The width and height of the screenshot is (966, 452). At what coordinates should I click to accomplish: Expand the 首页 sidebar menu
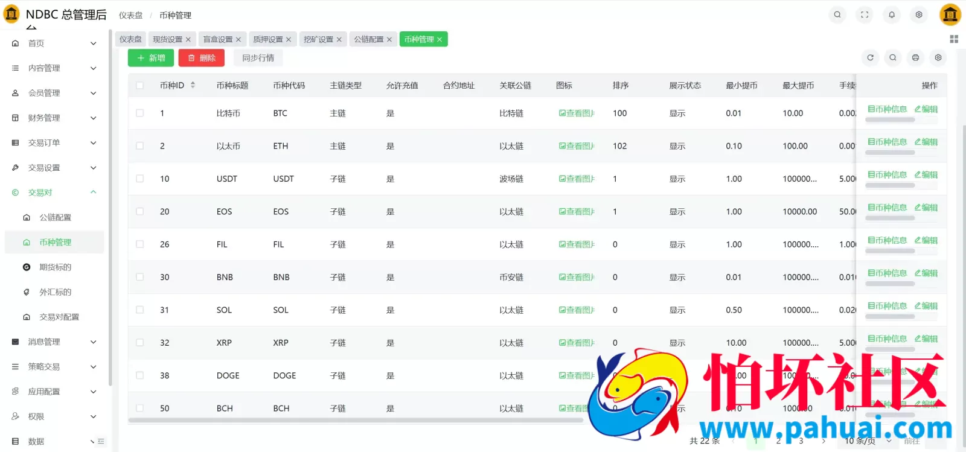coord(54,43)
